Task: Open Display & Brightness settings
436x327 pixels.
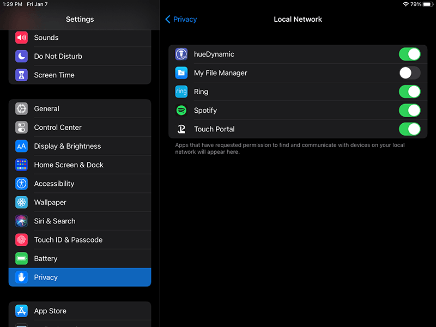Action: click(x=80, y=146)
